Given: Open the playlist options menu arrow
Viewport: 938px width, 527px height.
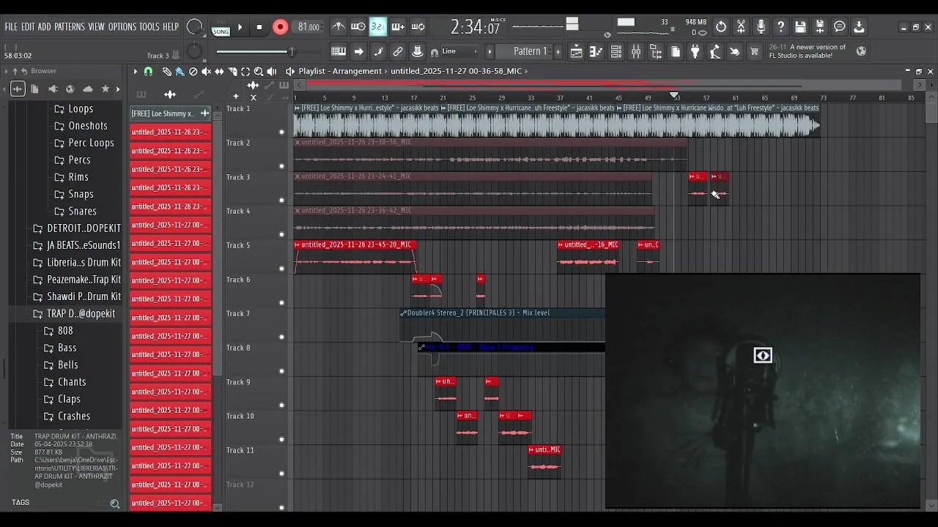Looking at the screenshot, I should [135, 71].
